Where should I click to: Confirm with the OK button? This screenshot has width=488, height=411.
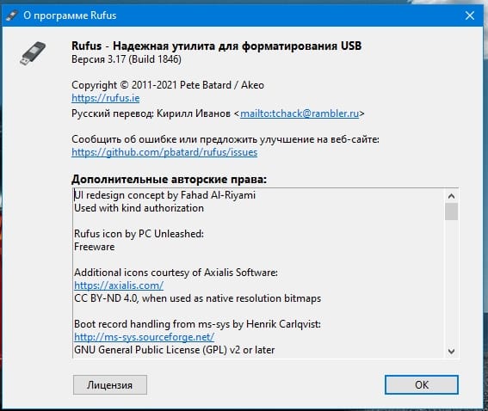(422, 385)
